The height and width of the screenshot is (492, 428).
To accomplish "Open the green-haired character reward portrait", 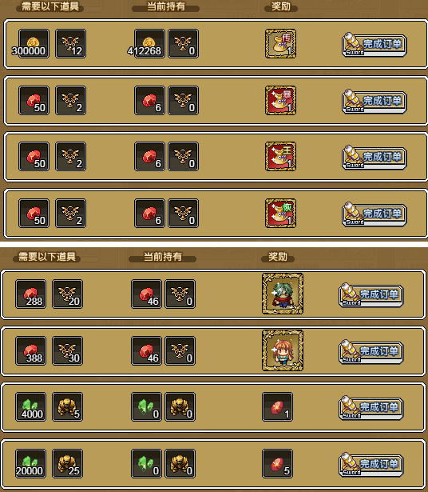I will point(283,294).
